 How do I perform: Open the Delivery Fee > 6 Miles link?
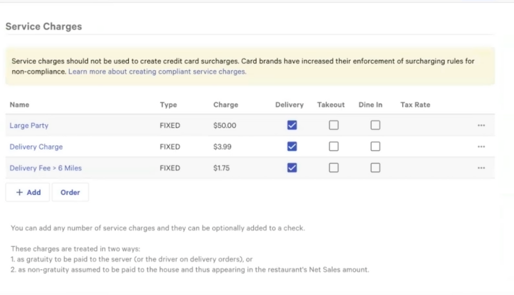[x=45, y=168]
